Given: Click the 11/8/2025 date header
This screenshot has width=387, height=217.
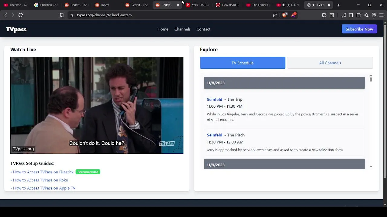Looking at the screenshot, I should coord(285,83).
